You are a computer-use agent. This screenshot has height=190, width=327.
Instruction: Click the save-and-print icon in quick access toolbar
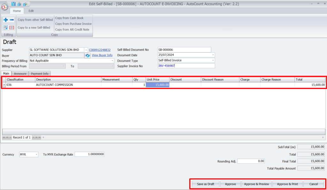tap(25, 4)
